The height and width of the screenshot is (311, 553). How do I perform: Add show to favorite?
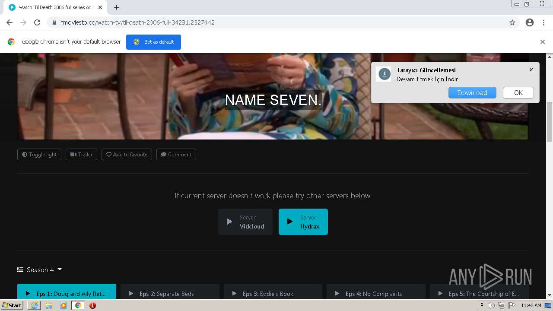pyautogui.click(x=127, y=155)
